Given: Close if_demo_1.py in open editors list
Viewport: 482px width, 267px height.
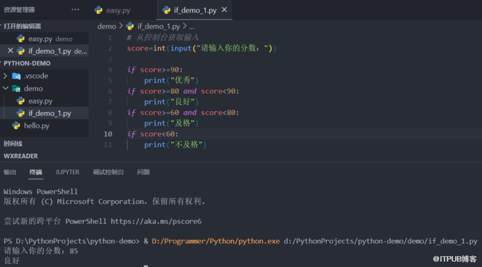Looking at the screenshot, I should tap(10, 50).
